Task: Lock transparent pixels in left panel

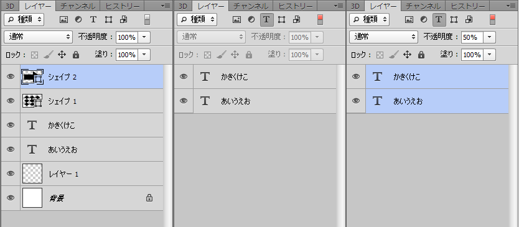Action: click(x=34, y=55)
